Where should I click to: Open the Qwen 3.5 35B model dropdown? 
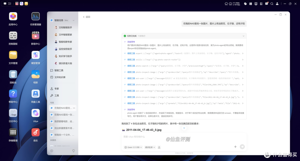pos(133,147)
